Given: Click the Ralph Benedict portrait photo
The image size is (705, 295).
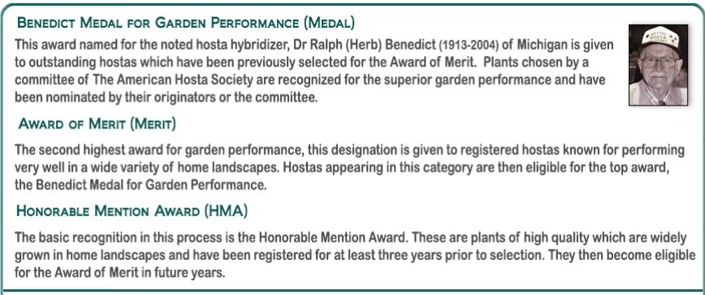Looking at the screenshot, I should pos(658,65).
